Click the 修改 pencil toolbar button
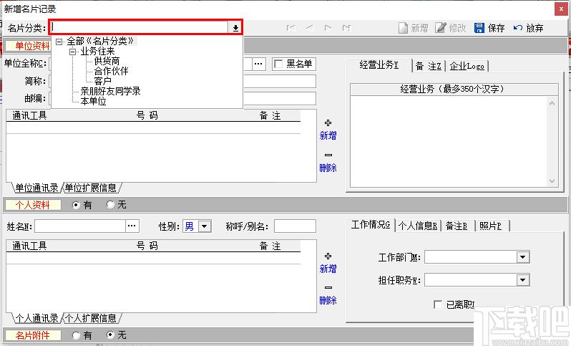This screenshot has width=571, height=346. (451, 28)
